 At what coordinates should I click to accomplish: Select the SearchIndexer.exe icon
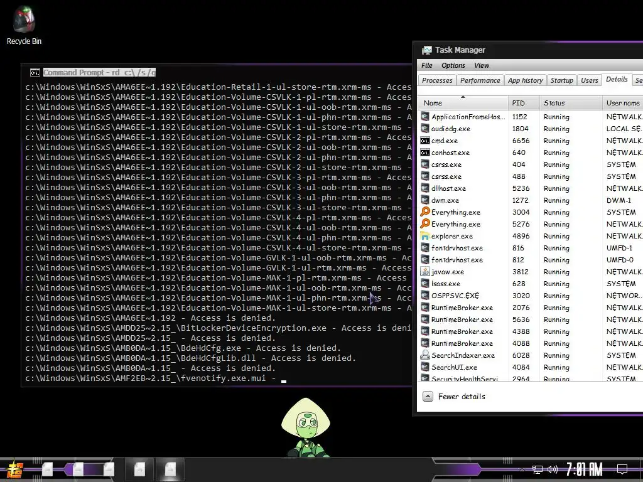(x=425, y=355)
